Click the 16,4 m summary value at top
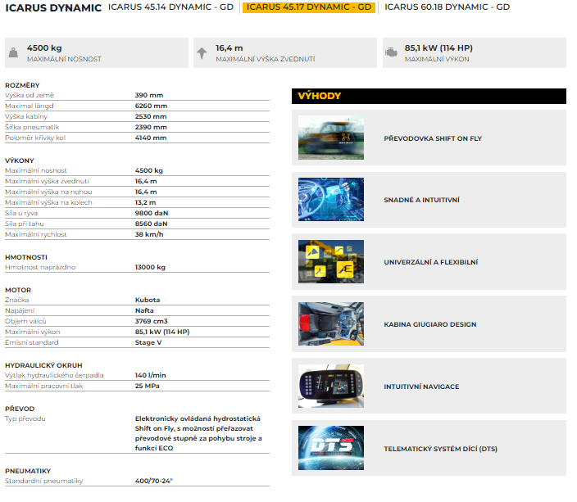Viewport: 577px width, 502px height. [229, 48]
